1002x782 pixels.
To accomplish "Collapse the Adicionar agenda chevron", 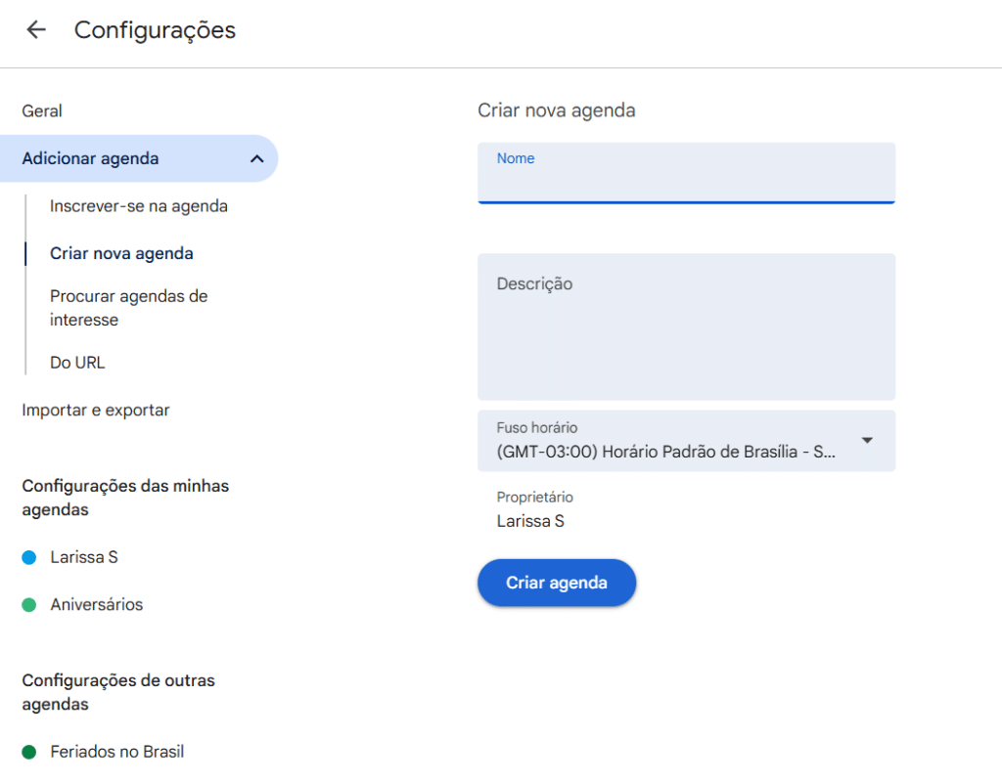I will (x=256, y=158).
